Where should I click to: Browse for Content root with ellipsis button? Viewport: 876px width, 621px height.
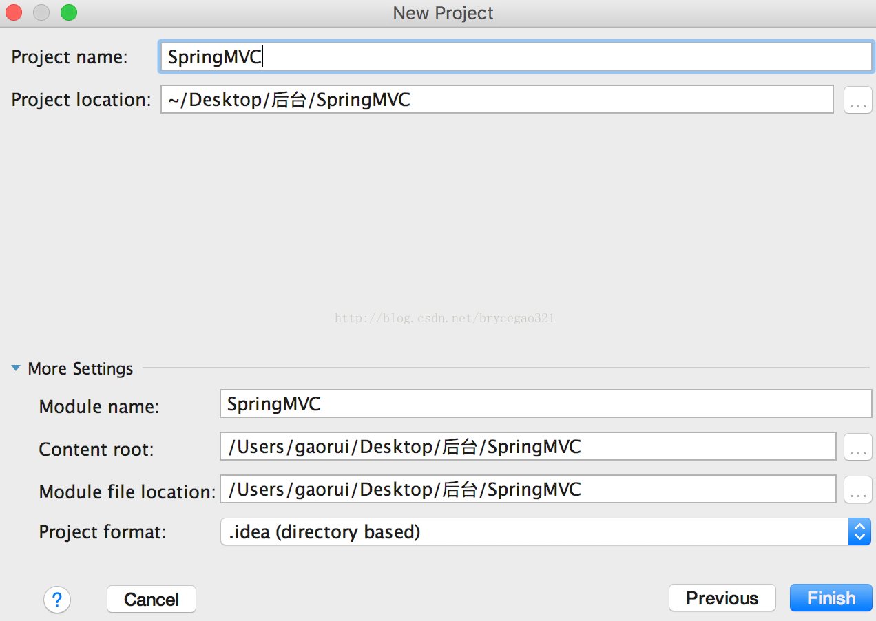click(x=857, y=448)
